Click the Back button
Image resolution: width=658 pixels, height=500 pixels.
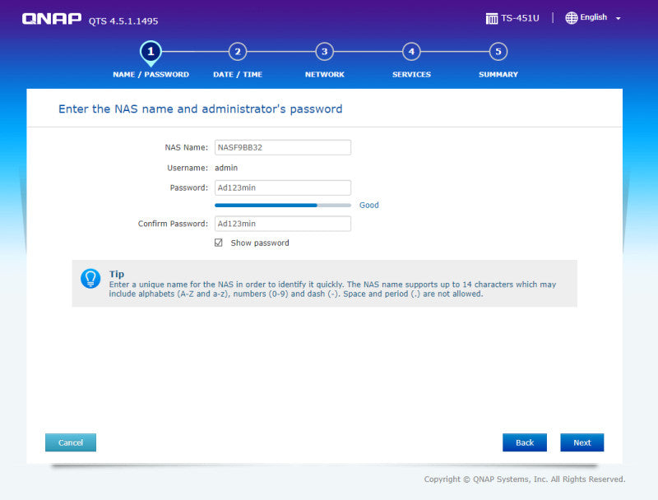click(x=525, y=442)
